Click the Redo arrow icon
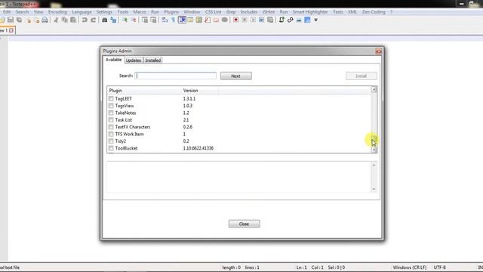 point(93,20)
